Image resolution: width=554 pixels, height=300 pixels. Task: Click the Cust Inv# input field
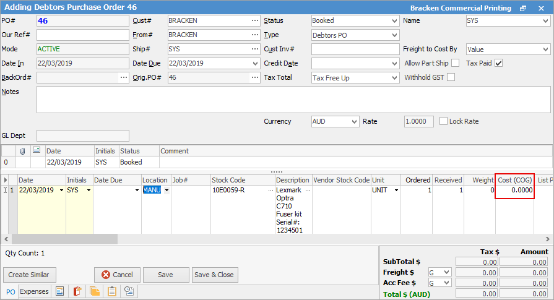pyautogui.click(x=355, y=49)
